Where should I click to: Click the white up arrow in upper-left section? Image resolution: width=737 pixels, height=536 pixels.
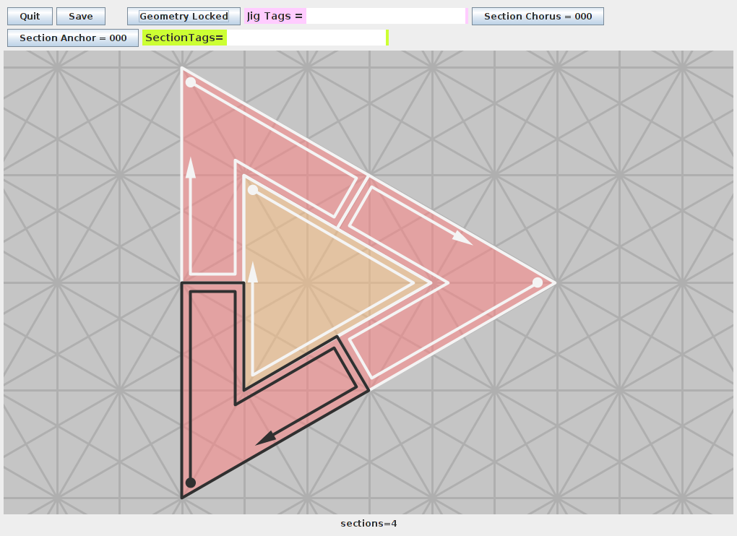pos(191,168)
